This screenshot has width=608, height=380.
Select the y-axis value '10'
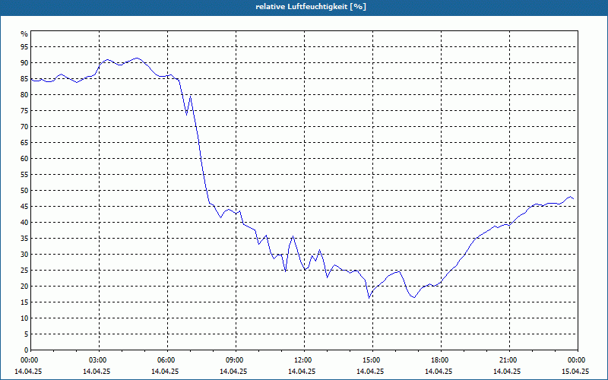tap(24, 318)
